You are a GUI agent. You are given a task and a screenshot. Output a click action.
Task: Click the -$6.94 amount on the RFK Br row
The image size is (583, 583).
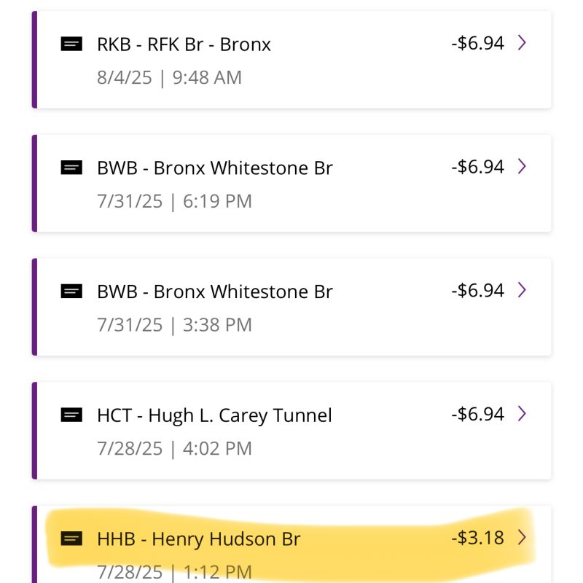pos(477,43)
